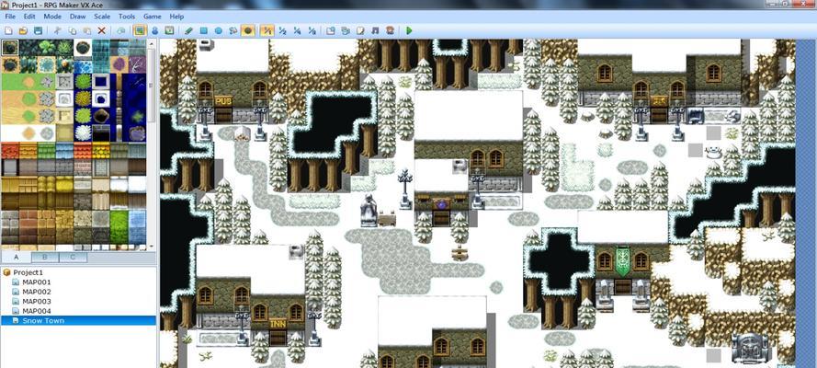The image size is (817, 368).
Task: Click the INN sign on the map
Action: [x=278, y=324]
